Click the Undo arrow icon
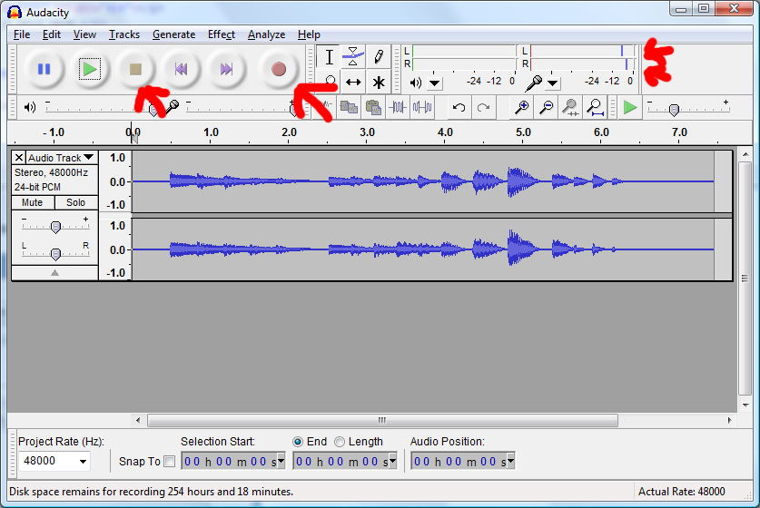Viewport: 760px width, 508px height. coord(459,108)
